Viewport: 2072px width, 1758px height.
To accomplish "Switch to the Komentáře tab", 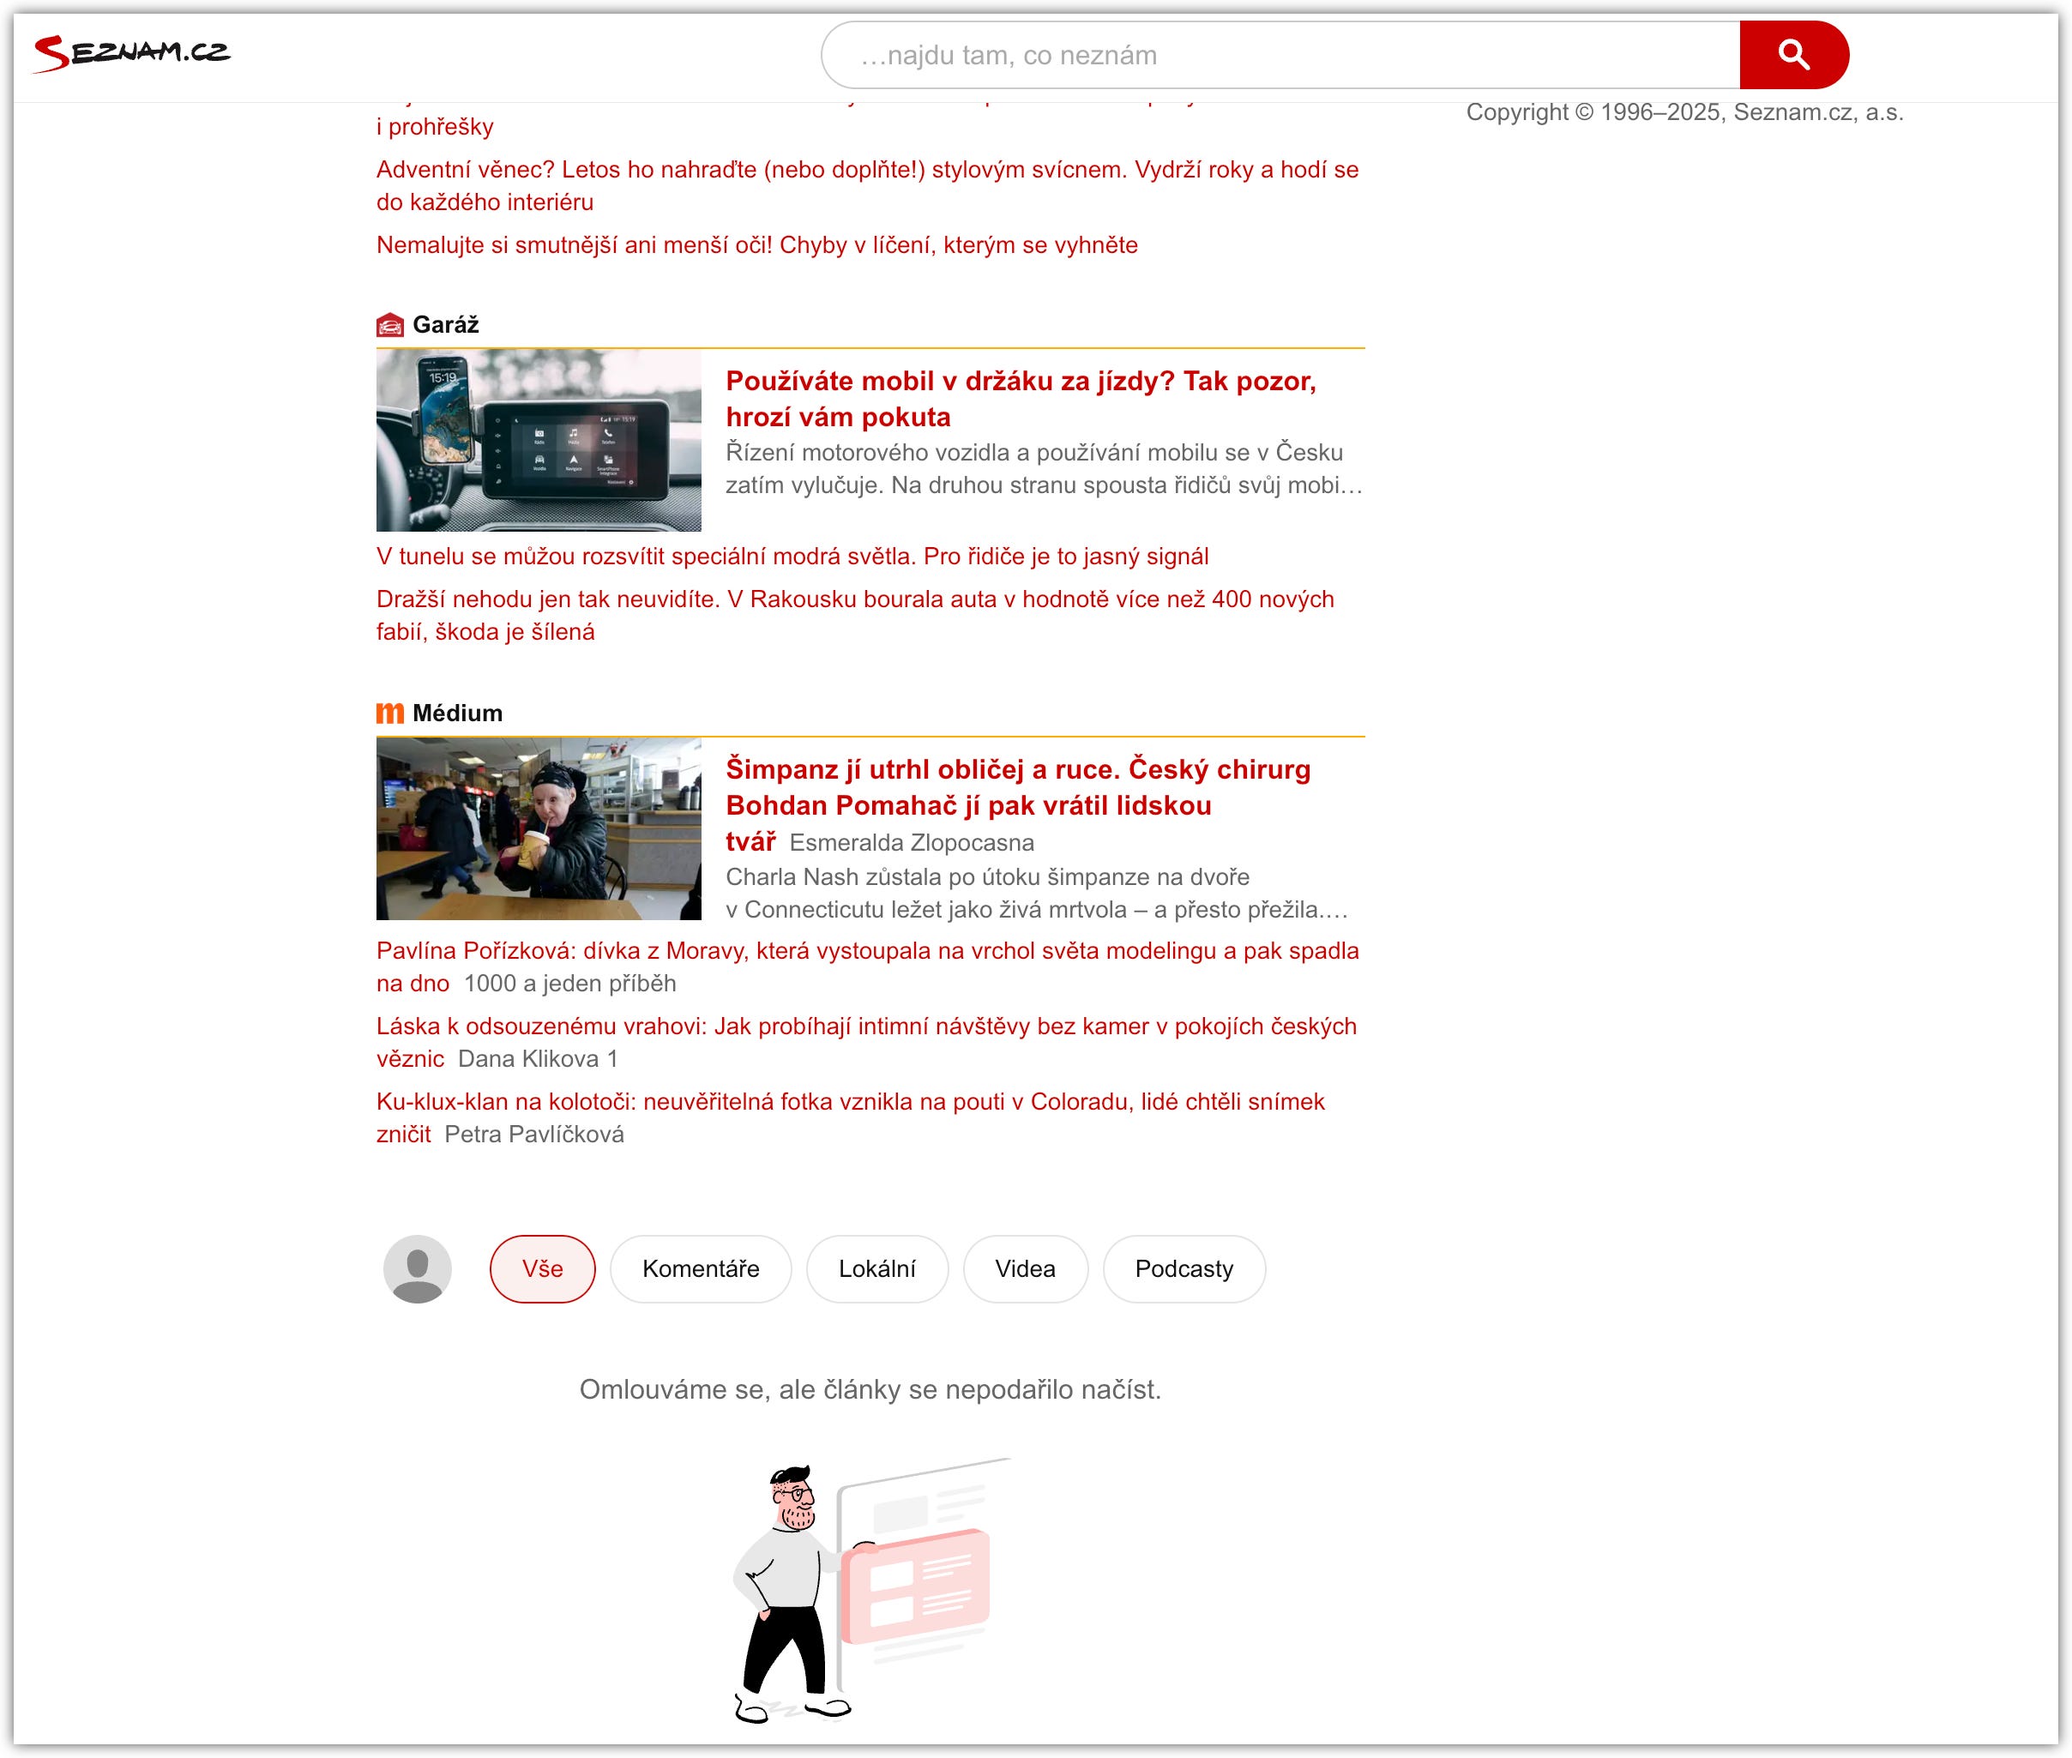I will pyautogui.click(x=701, y=1268).
